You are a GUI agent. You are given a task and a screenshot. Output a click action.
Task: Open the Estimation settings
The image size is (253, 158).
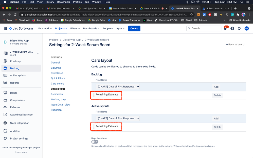click(57, 94)
